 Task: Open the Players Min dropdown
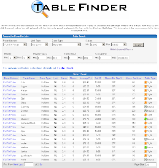(x=13, y=58)
